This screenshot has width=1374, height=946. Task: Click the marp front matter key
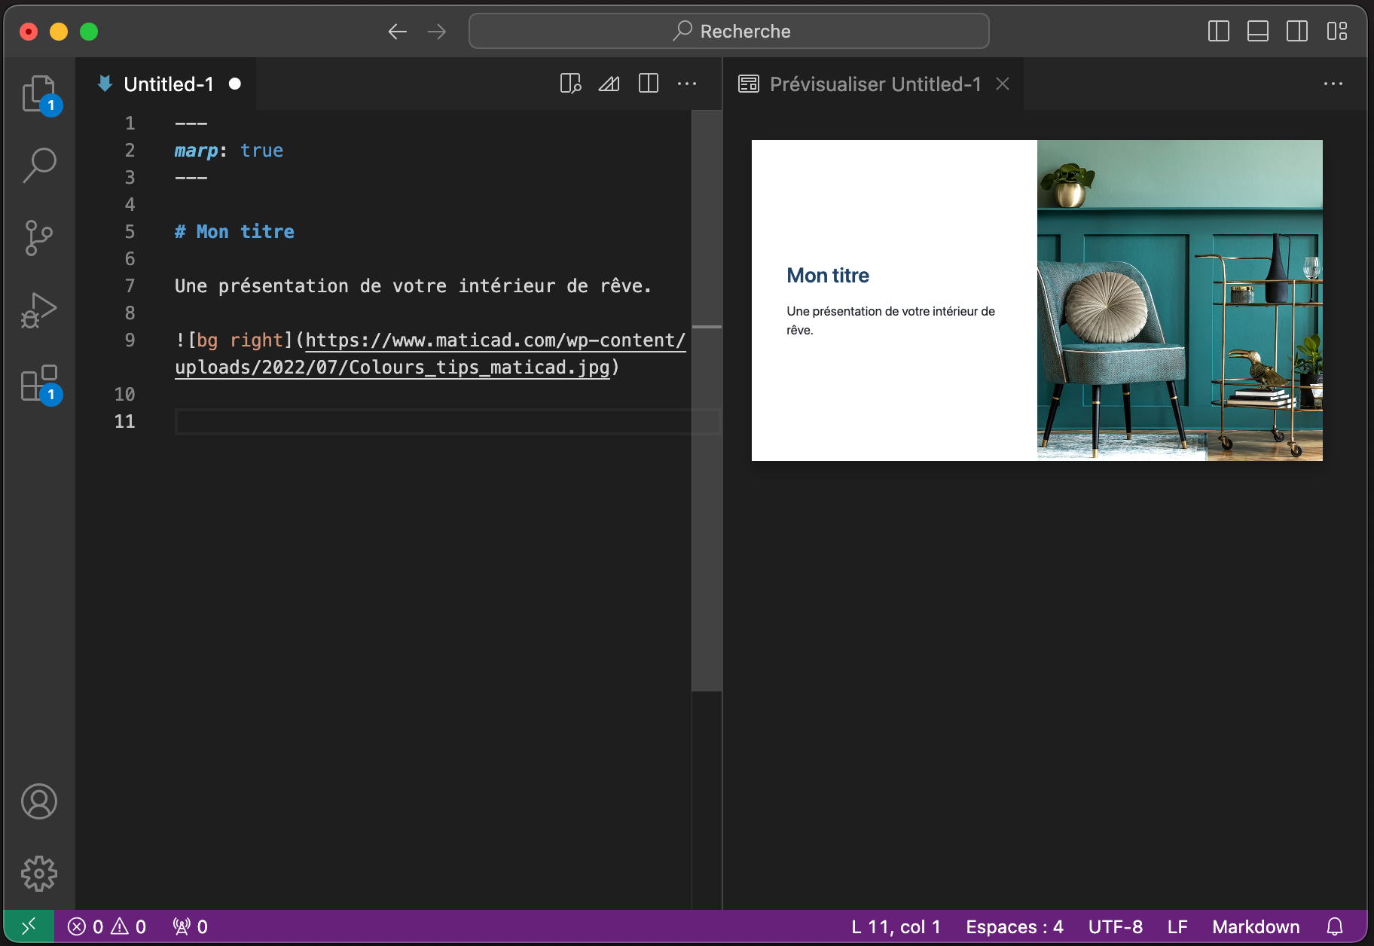pos(196,151)
